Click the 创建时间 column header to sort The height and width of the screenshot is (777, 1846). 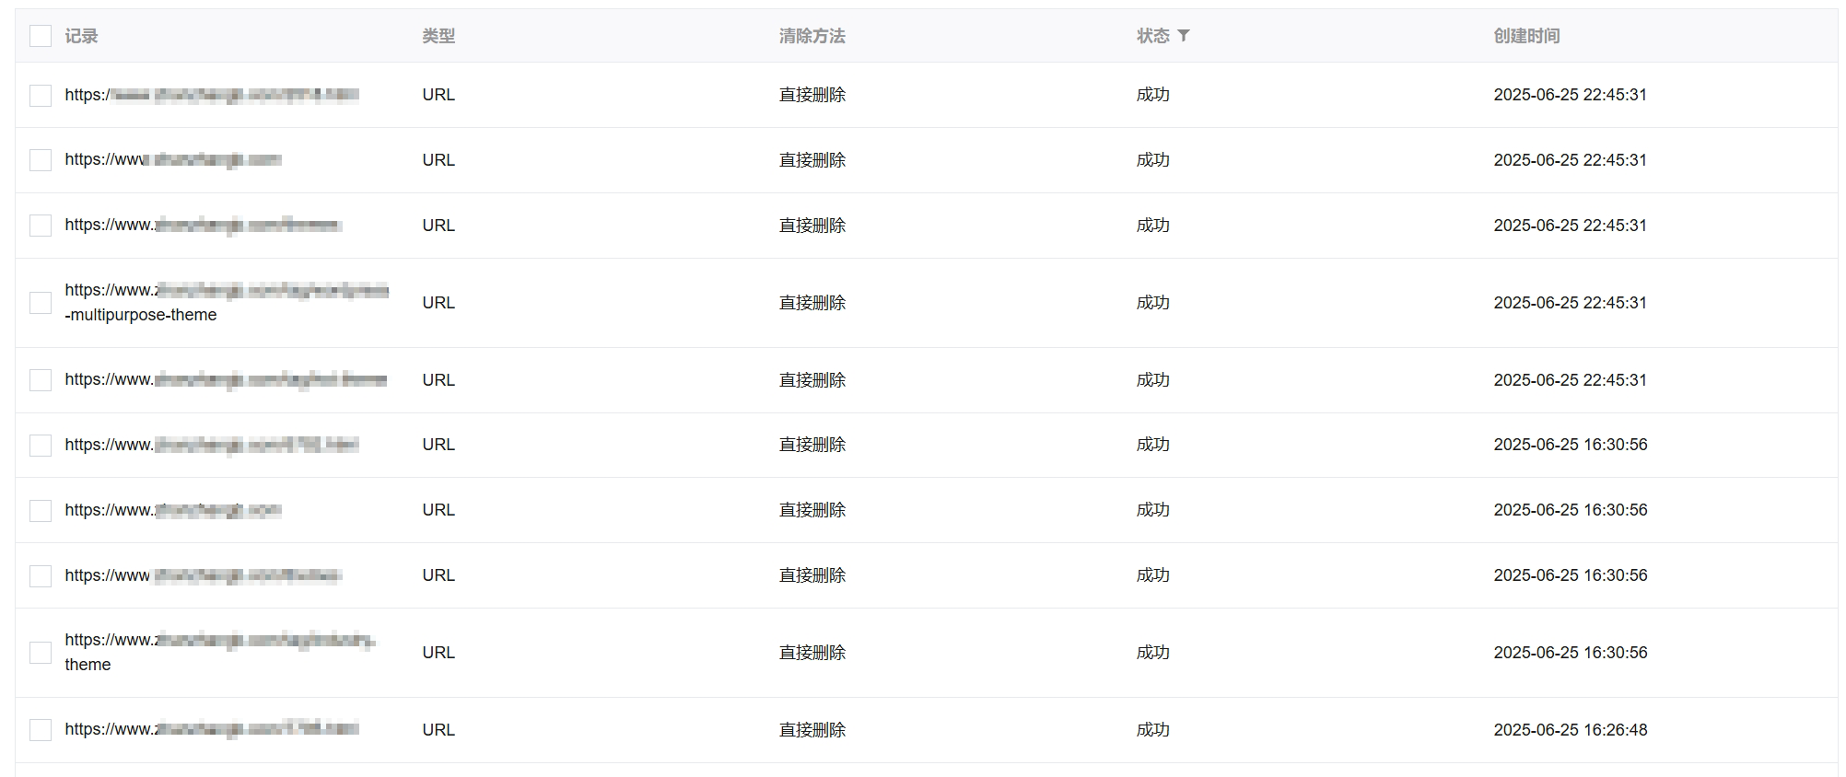(x=1525, y=36)
